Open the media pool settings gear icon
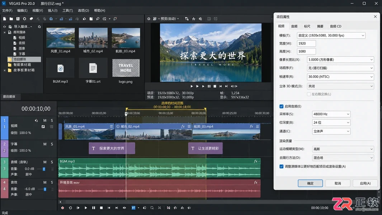The image size is (382, 215). point(39,27)
